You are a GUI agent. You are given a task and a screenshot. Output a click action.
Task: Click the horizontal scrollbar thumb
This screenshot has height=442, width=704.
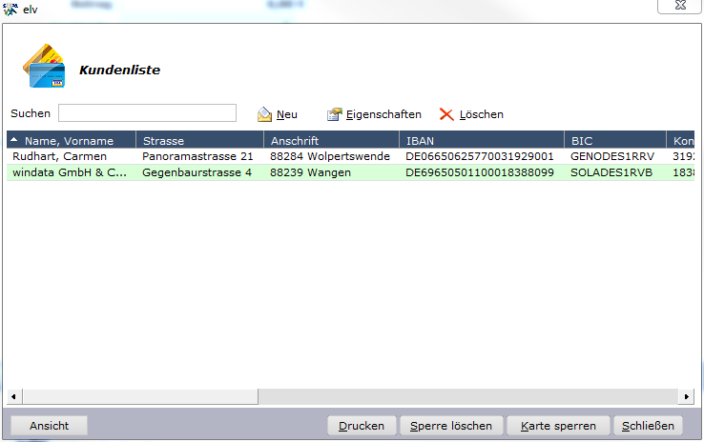point(140,396)
